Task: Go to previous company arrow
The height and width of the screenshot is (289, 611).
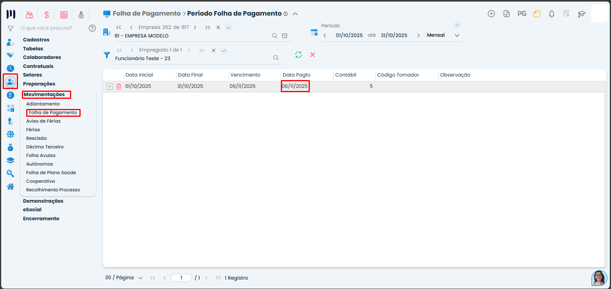Action: click(131, 27)
